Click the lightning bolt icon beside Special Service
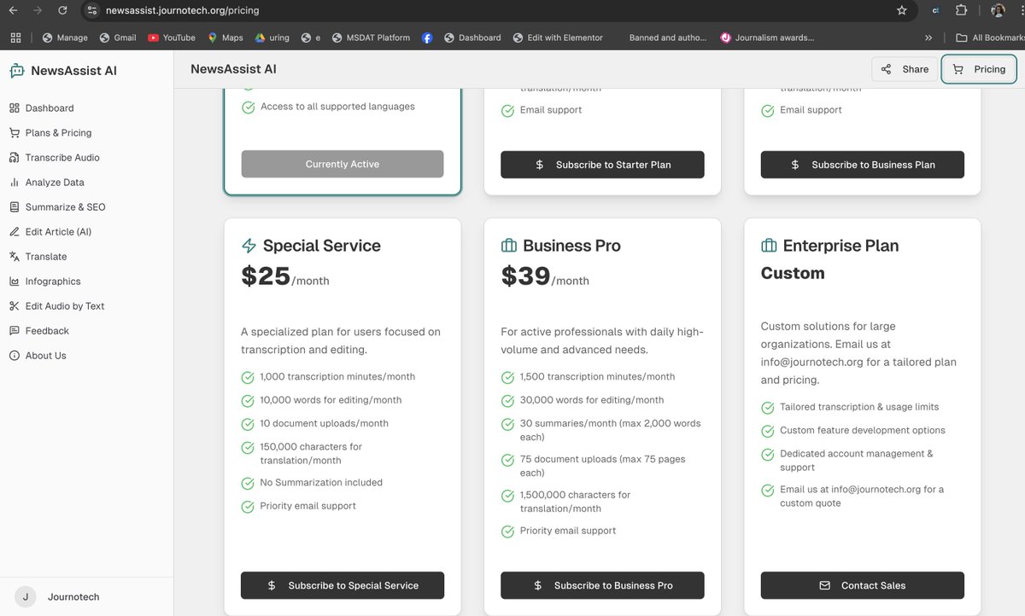 coord(249,246)
